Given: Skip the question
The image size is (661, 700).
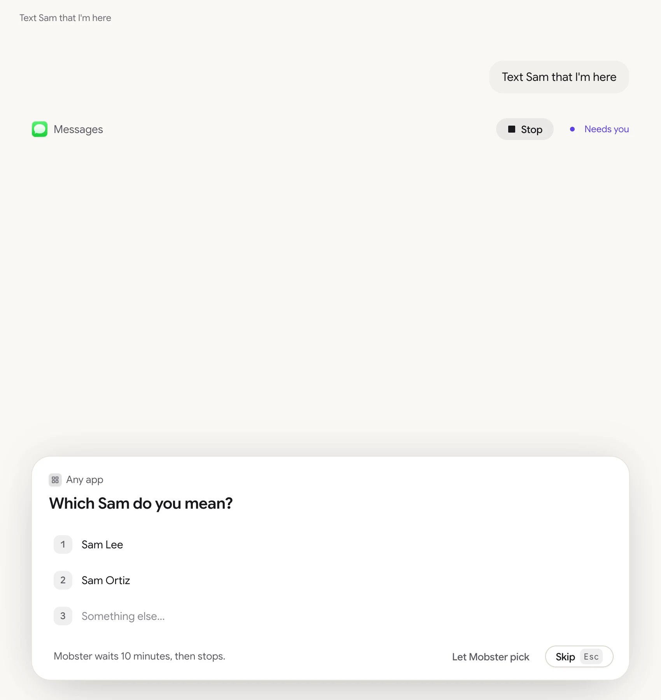Looking at the screenshot, I should click(579, 657).
